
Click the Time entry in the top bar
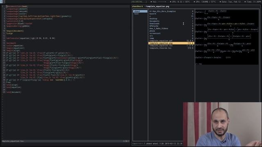click(253, 2)
